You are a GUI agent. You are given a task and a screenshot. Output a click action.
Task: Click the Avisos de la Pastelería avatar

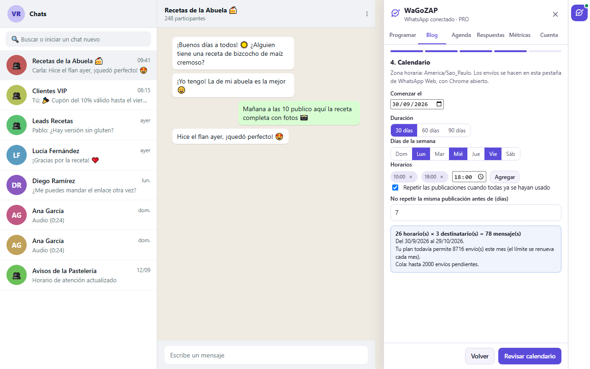[x=17, y=275]
